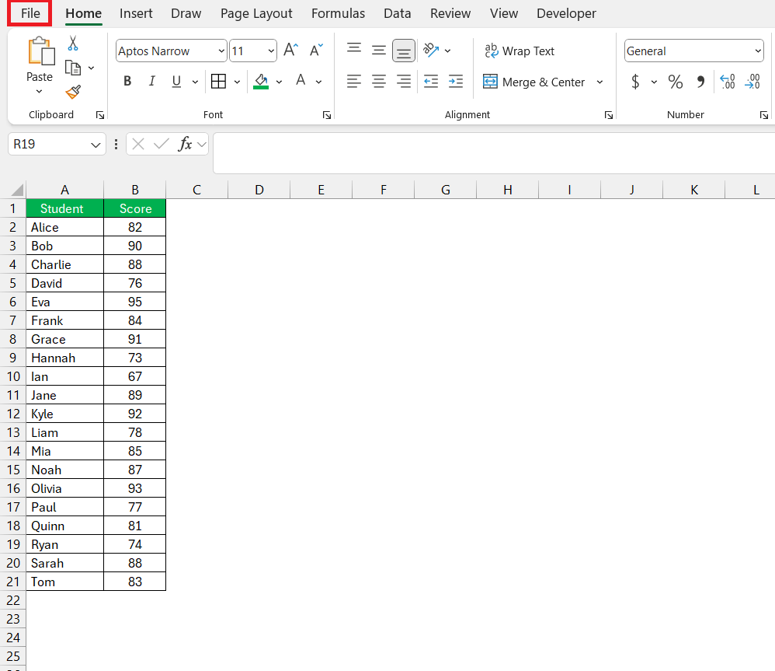
Task: Apply percent style format
Action: [x=675, y=81]
